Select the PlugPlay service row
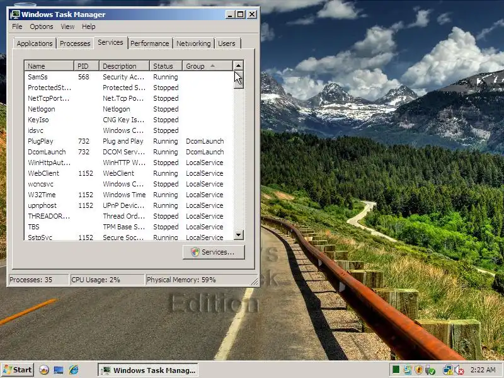This screenshot has width=504, height=378. point(129,141)
